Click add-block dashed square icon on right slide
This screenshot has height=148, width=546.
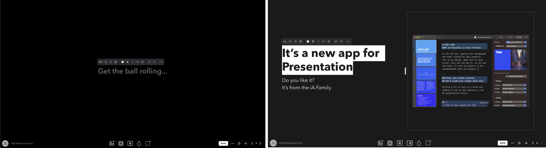pos(428,143)
